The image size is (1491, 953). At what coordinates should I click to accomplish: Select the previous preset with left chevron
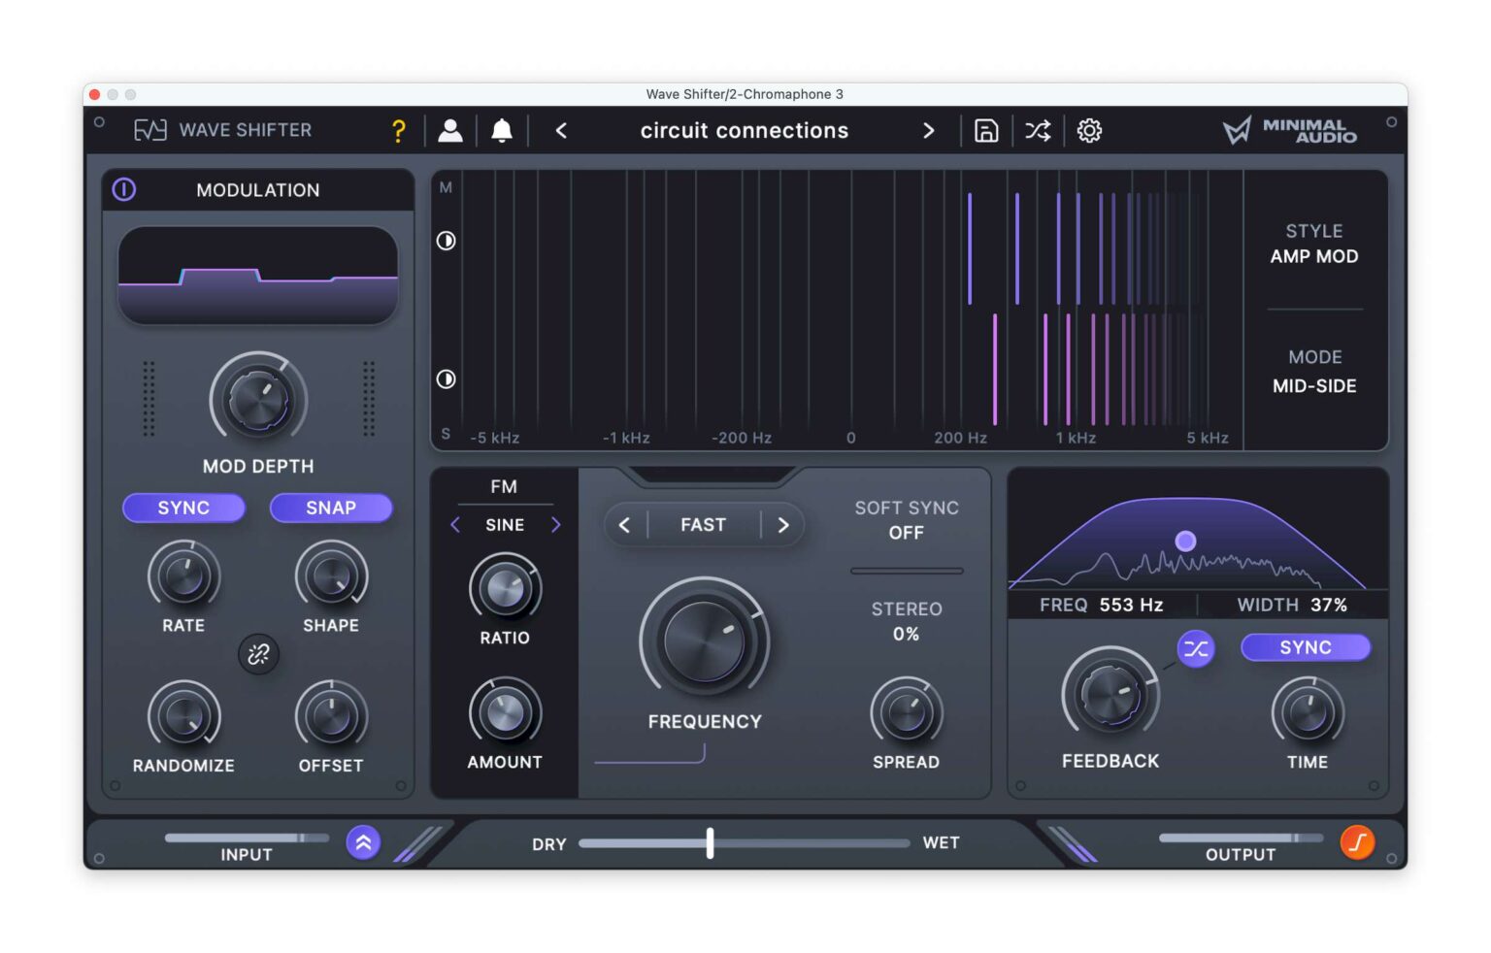tap(560, 130)
